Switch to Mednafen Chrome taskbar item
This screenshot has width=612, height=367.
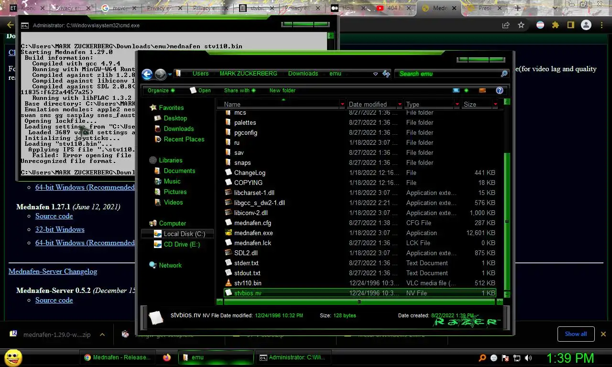click(x=117, y=357)
